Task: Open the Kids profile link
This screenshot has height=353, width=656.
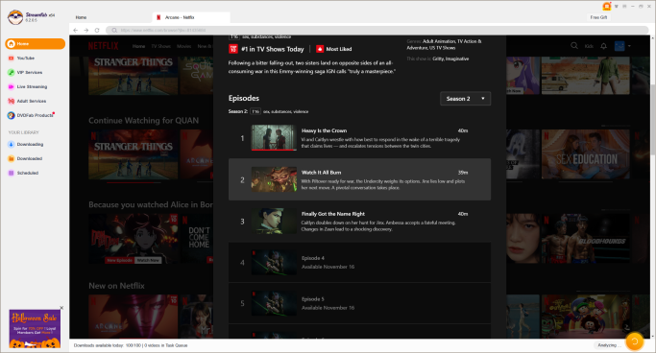Action: (x=589, y=46)
